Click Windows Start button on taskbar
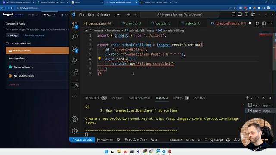This screenshot has height=155, width=276. click(107, 152)
